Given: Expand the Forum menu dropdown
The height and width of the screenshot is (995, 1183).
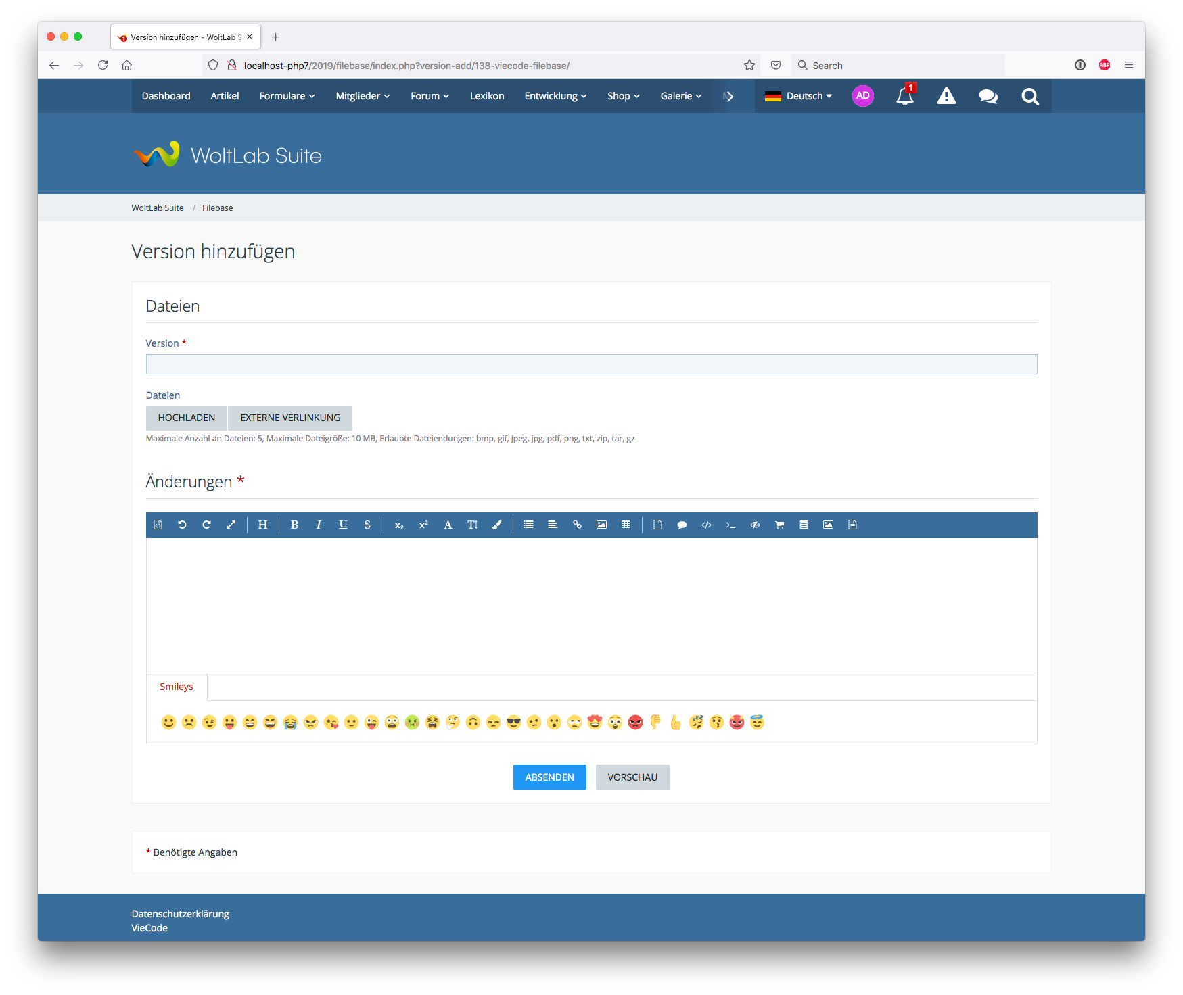Looking at the screenshot, I should pyautogui.click(x=430, y=96).
